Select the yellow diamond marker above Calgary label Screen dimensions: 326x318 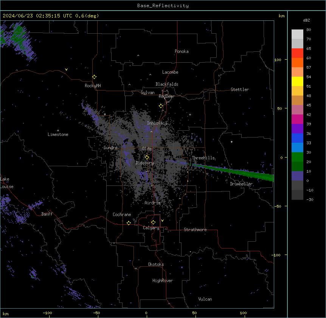(x=153, y=222)
